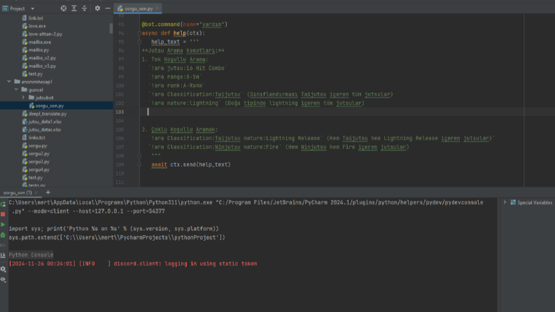Execute the current console statement

pyautogui.click(x=3, y=225)
